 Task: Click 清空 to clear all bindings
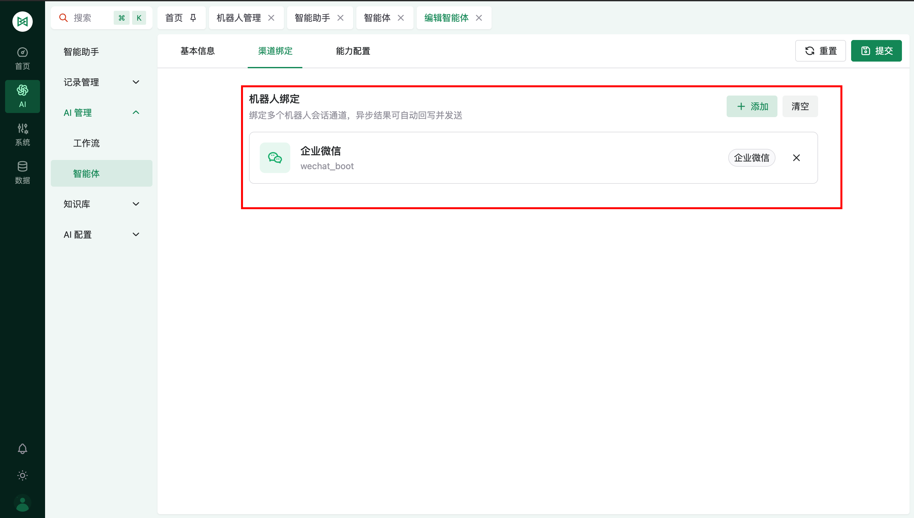[x=800, y=106]
